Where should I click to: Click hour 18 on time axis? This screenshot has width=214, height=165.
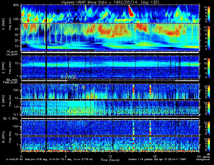pyautogui.click(x=154, y=156)
